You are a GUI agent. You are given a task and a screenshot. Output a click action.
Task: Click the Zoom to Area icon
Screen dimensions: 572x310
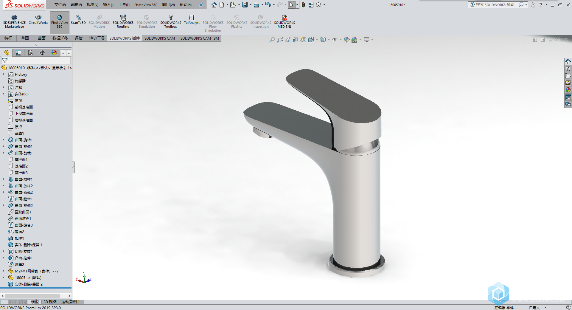point(280,40)
